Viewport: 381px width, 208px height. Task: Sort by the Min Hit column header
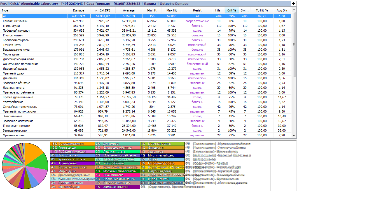pos(152,10)
